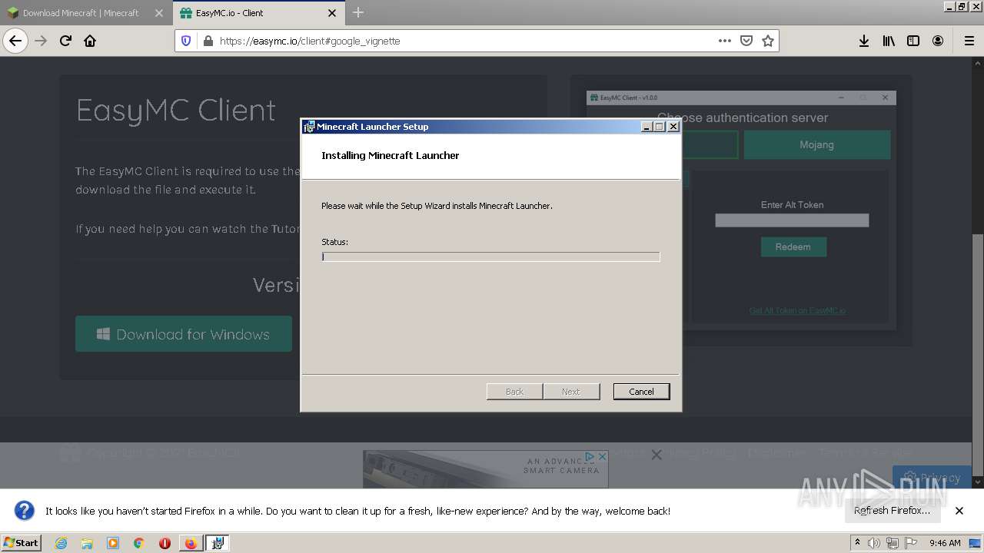The image size is (984, 553).
Task: Click Download for Windows button
Action: 184,334
